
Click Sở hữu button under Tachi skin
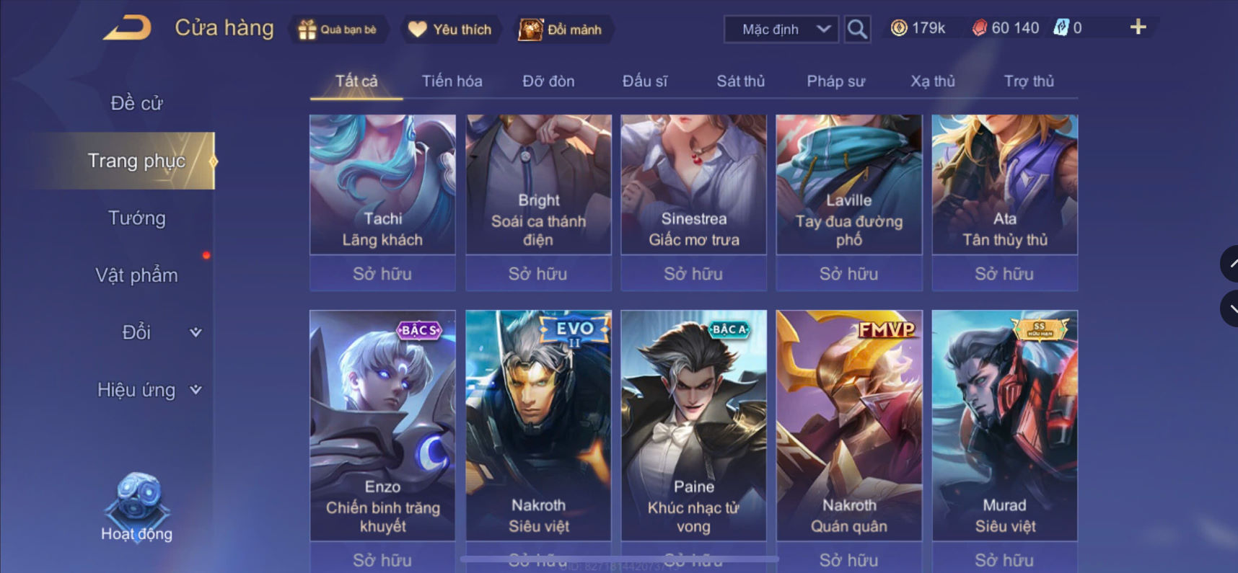point(382,274)
